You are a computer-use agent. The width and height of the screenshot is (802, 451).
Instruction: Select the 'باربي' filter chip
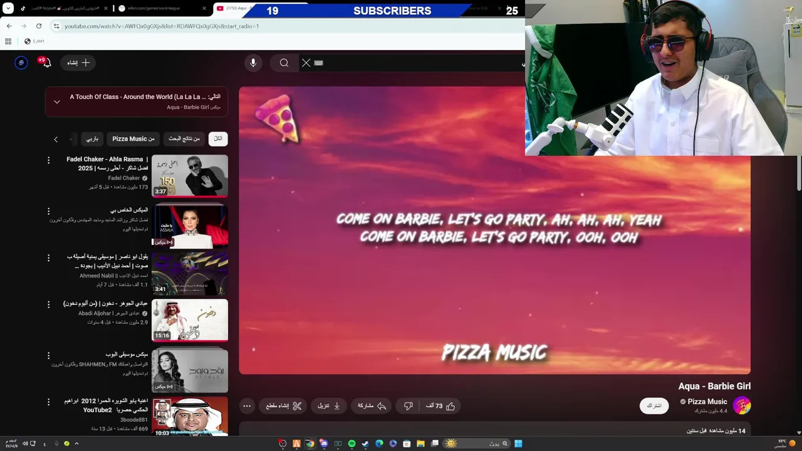click(92, 138)
